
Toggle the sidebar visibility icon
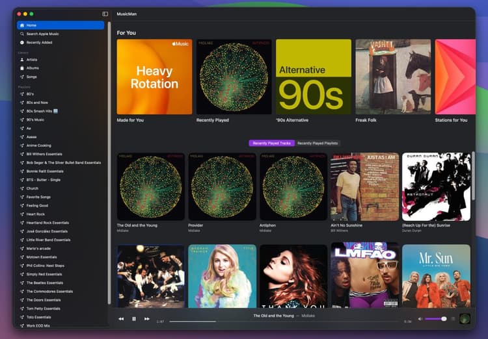coord(105,14)
